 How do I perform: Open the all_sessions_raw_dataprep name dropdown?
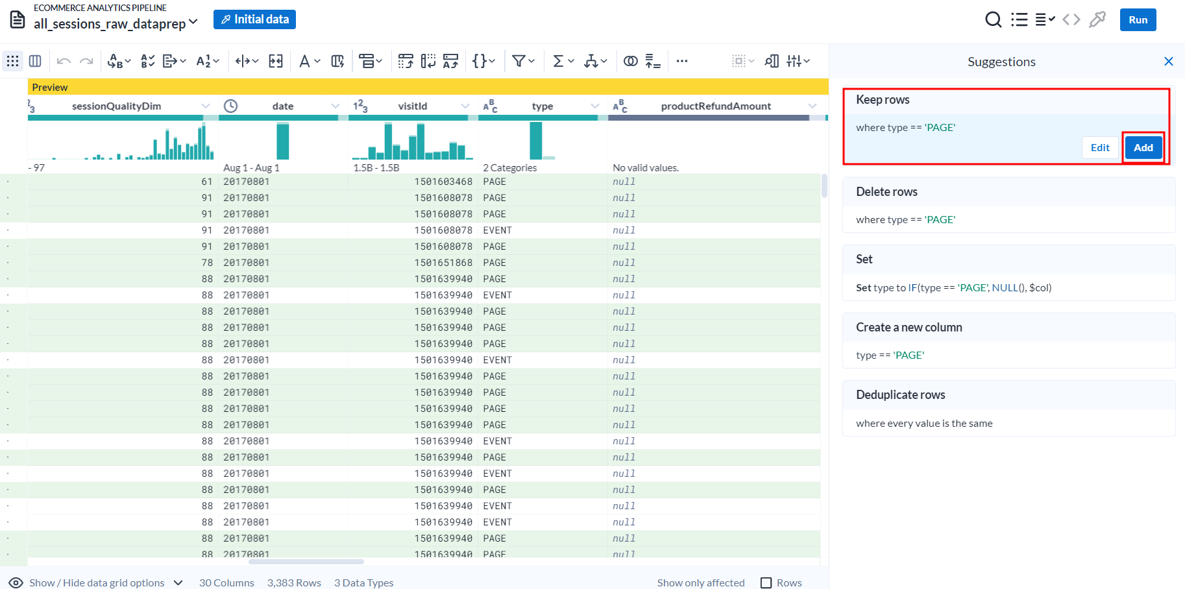click(193, 23)
